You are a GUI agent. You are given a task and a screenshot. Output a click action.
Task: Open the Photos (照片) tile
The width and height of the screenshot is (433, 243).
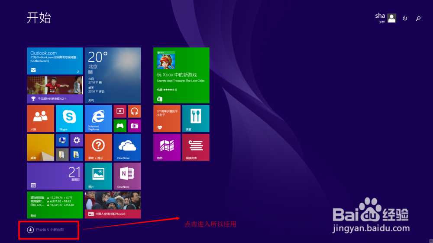pos(98,176)
